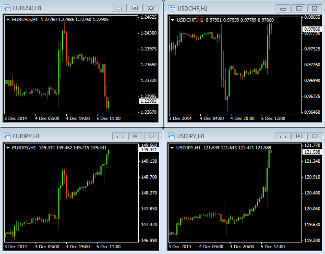Click the 5 Dec 12:00 label on USDJPY

(273, 246)
